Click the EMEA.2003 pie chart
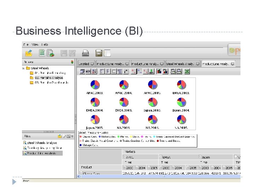The height and width of the screenshot is (191, 255). coord(181,85)
